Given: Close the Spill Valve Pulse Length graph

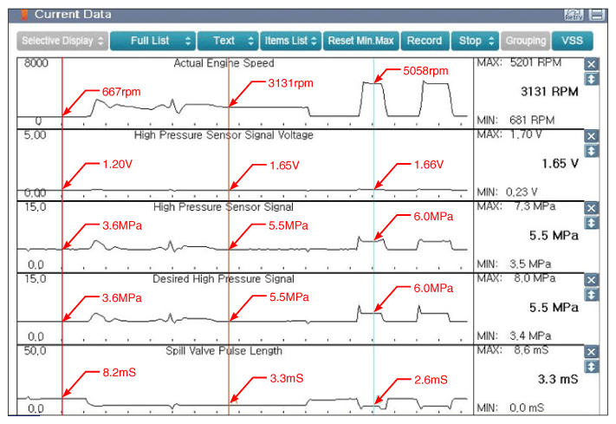Looking at the screenshot, I should pos(591,352).
